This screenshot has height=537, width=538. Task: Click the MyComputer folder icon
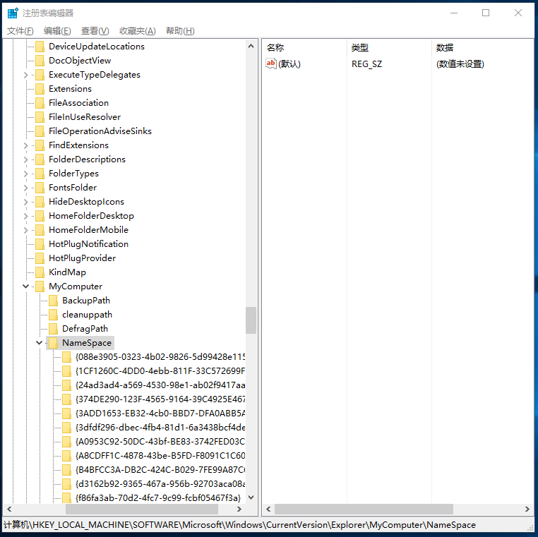point(40,286)
